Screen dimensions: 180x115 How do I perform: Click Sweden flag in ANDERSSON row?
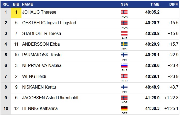(x=124, y=44)
